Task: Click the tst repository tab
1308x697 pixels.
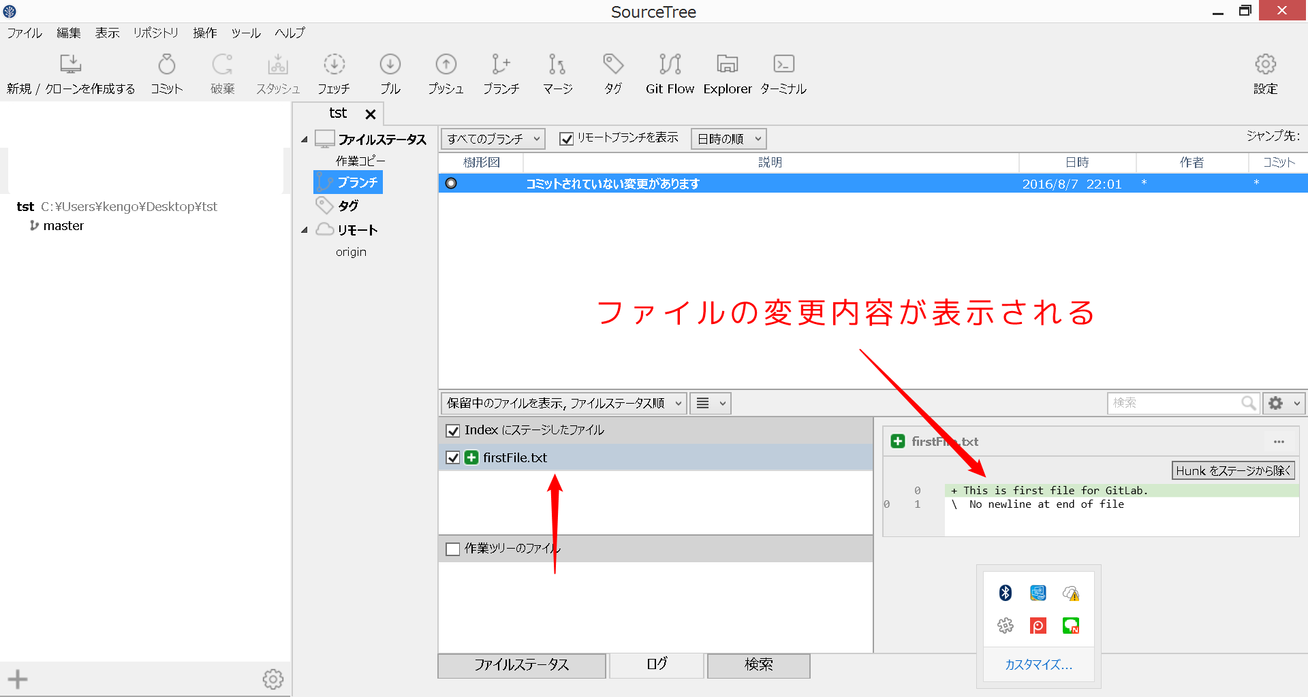Action: 339,114
